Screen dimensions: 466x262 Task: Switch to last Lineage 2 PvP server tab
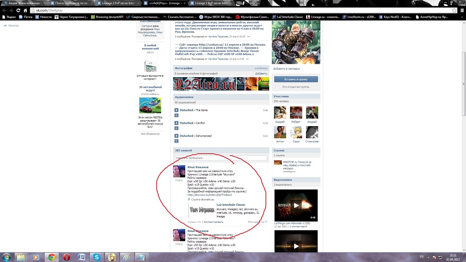point(210,3)
